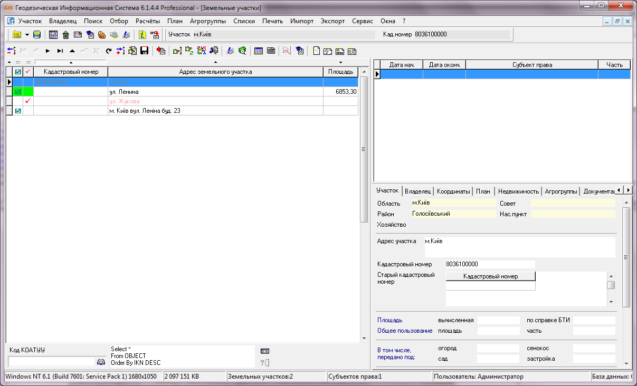This screenshot has height=386, width=637.
Task: Click the first table grid icon in the top toolbar
Action: 53,35
